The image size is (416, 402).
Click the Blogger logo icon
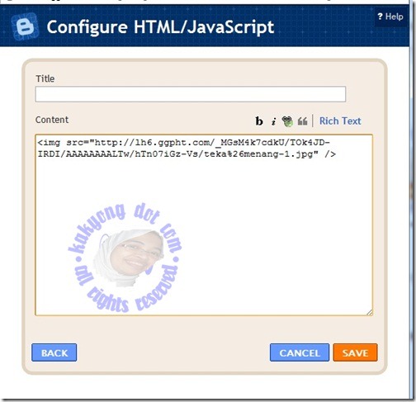click(x=25, y=26)
